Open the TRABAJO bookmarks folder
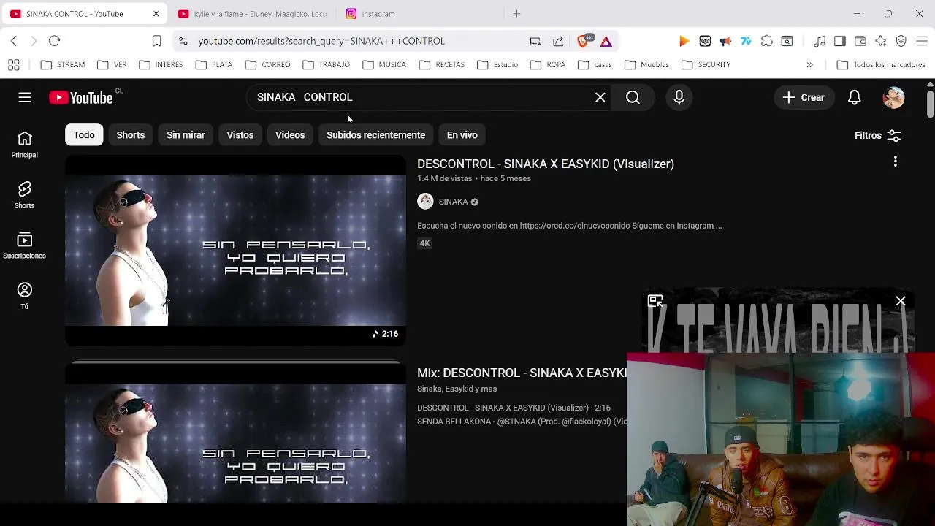 tap(327, 64)
